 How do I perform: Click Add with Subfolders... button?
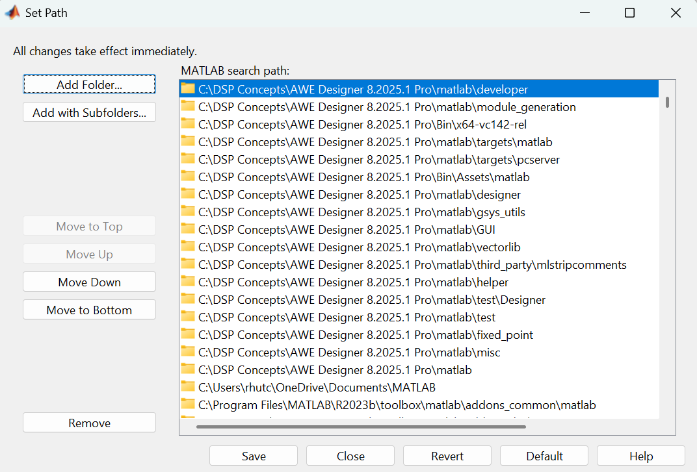(x=89, y=112)
